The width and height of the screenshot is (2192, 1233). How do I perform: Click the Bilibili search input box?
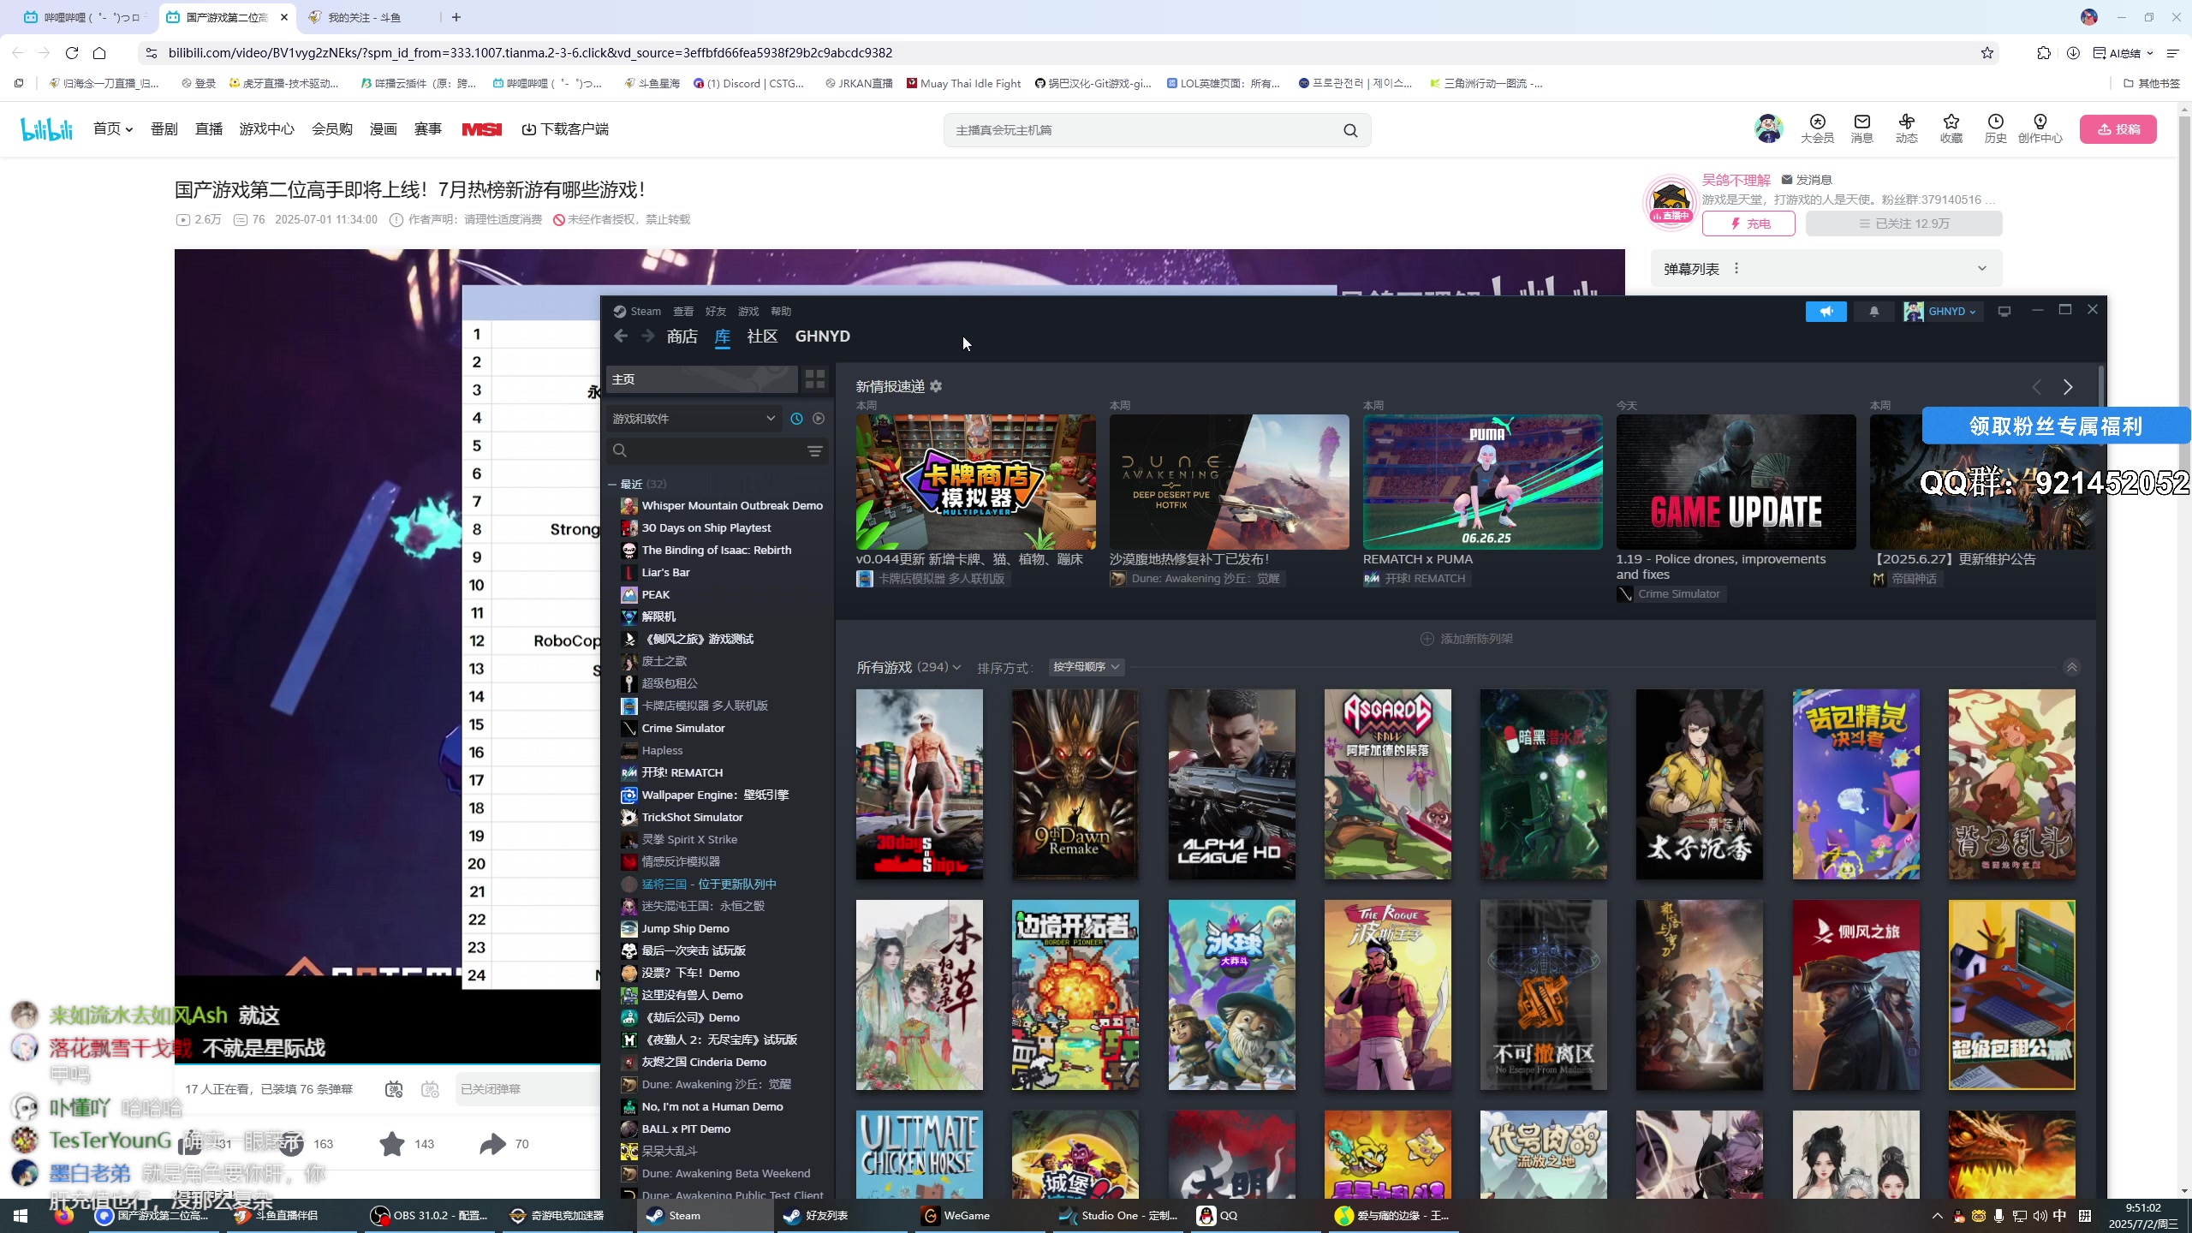(x=1143, y=130)
